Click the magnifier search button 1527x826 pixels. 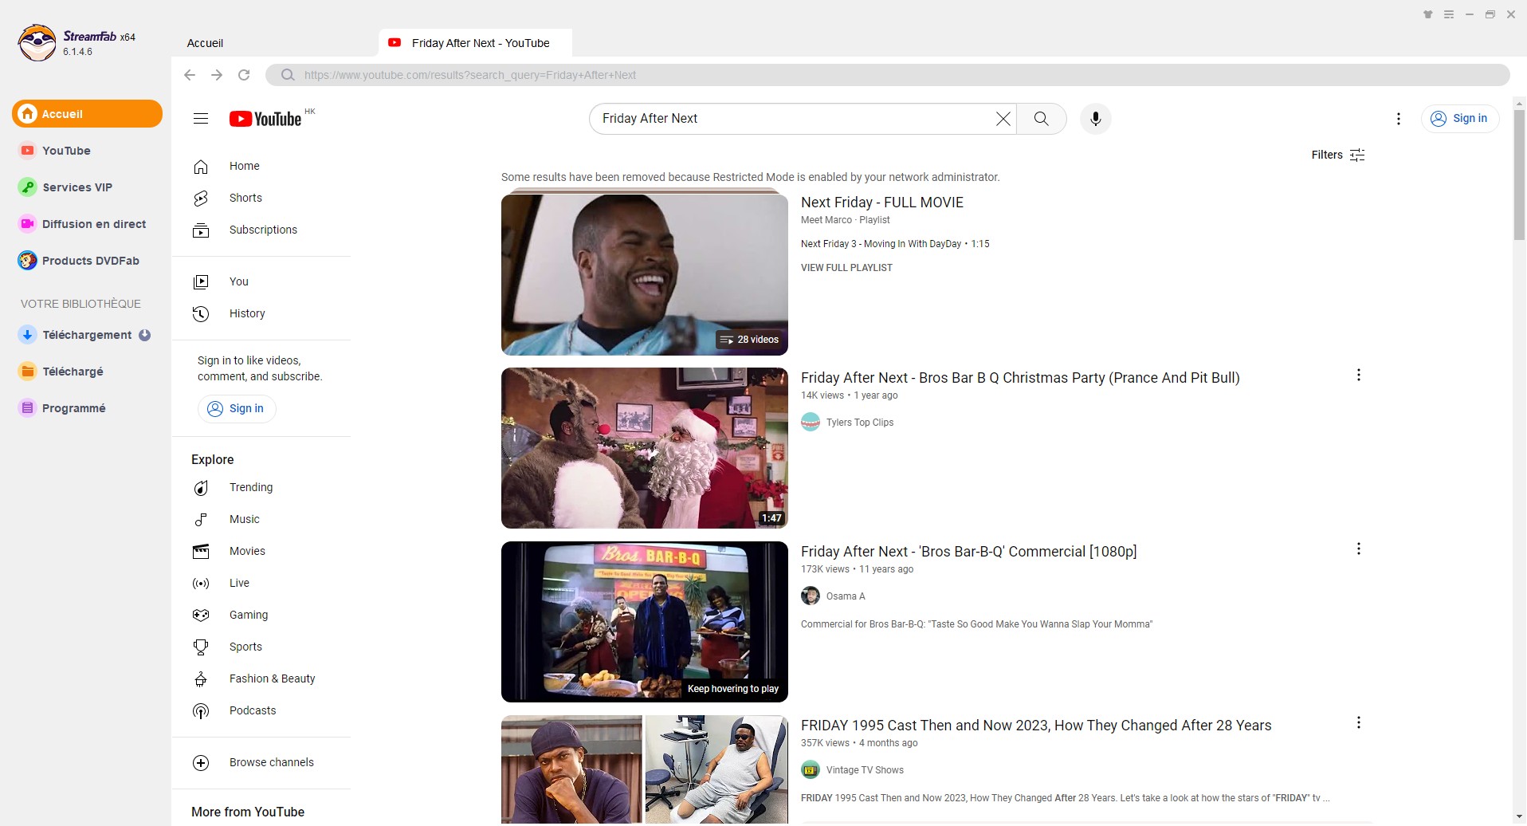point(1042,119)
